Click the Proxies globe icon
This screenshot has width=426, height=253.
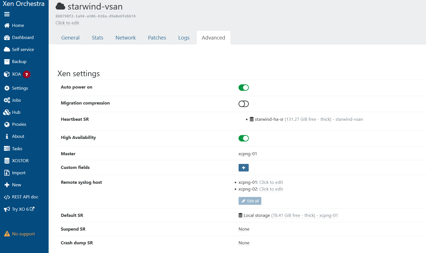[7, 124]
